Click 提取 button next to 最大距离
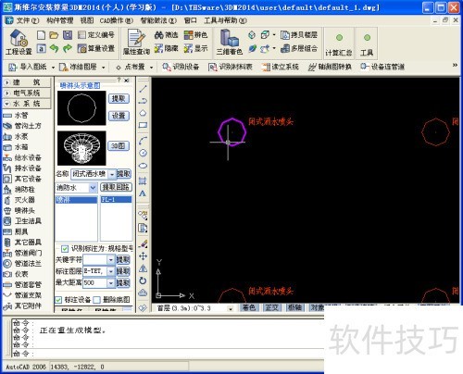Viewport: 463px width, 374px height. (x=123, y=282)
